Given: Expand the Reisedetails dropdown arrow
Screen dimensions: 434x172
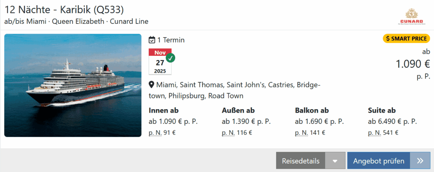Looking at the screenshot, I should point(335,161).
